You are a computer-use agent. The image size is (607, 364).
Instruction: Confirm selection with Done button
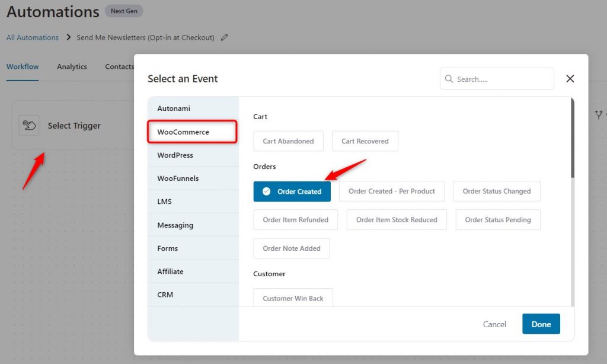click(x=541, y=324)
